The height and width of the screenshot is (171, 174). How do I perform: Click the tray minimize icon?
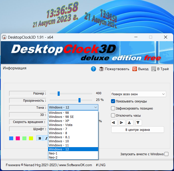pyautogui.click(x=154, y=69)
